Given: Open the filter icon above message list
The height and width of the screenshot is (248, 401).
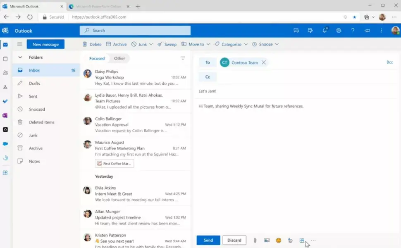Looking at the screenshot, I should 183,58.
